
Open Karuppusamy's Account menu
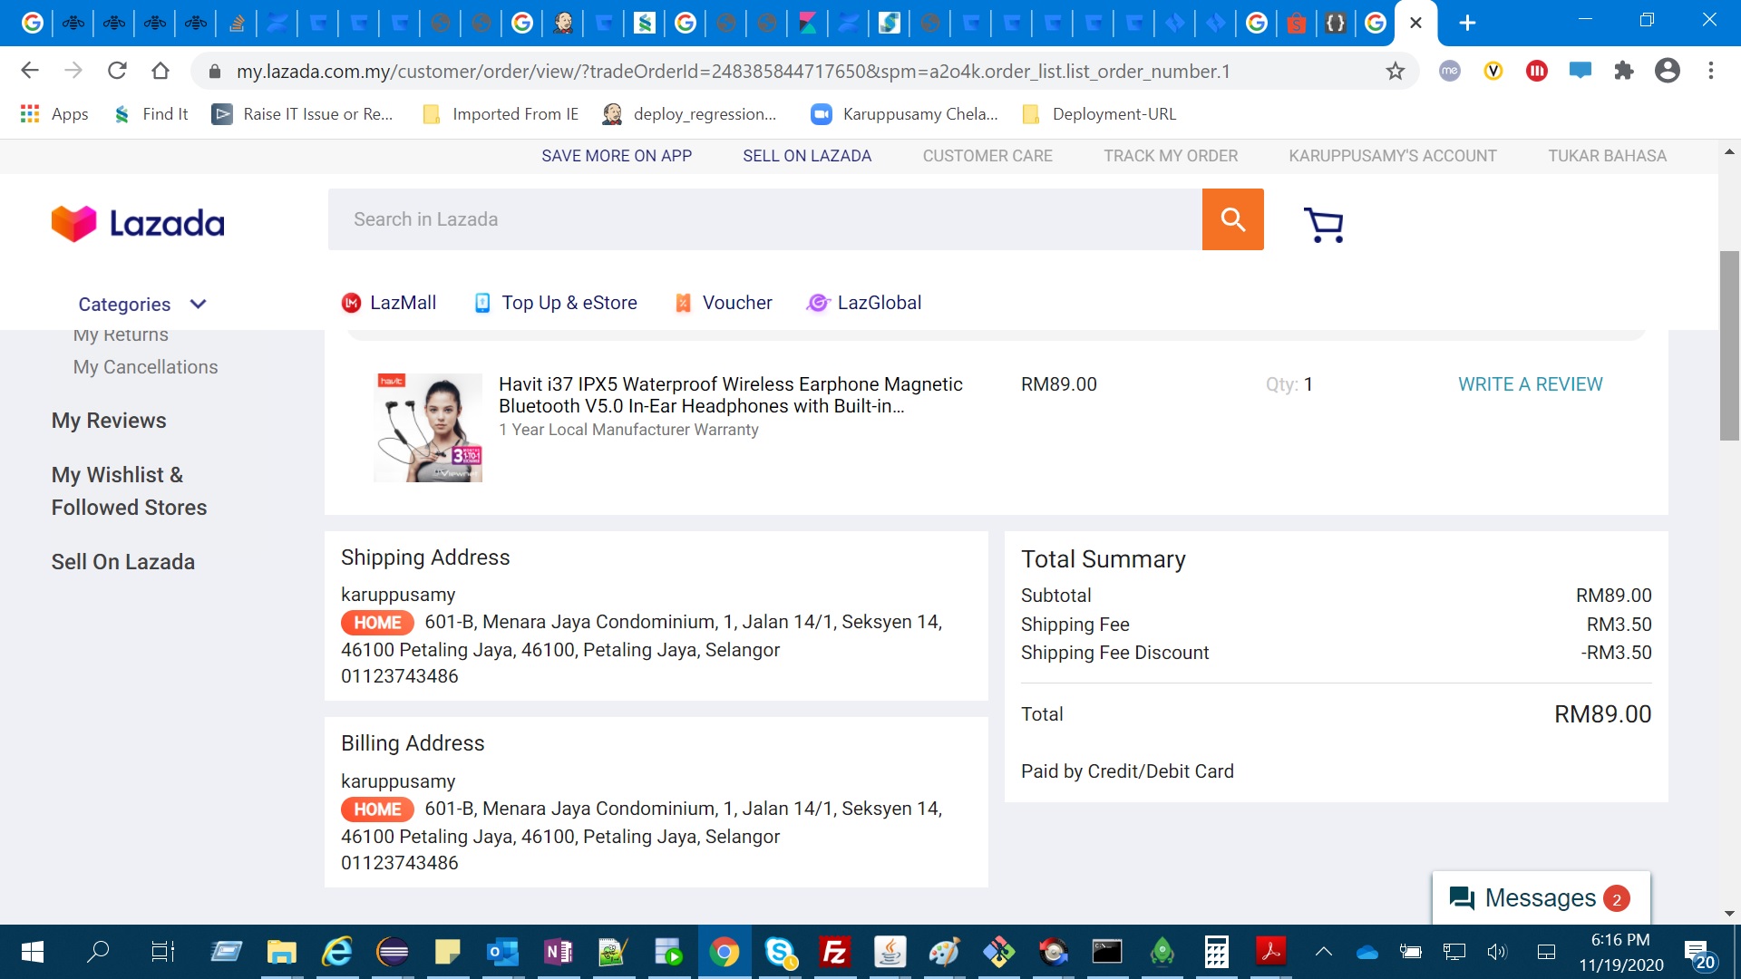(1393, 156)
